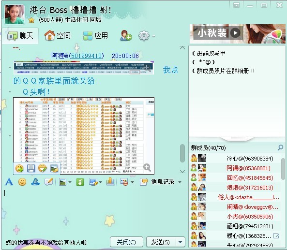287x250 pixels.
Task: Open the group settings gear
Action: click(x=144, y=35)
